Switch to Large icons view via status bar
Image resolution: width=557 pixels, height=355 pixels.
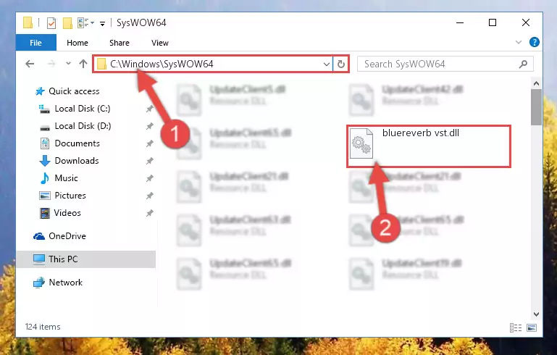click(x=532, y=327)
